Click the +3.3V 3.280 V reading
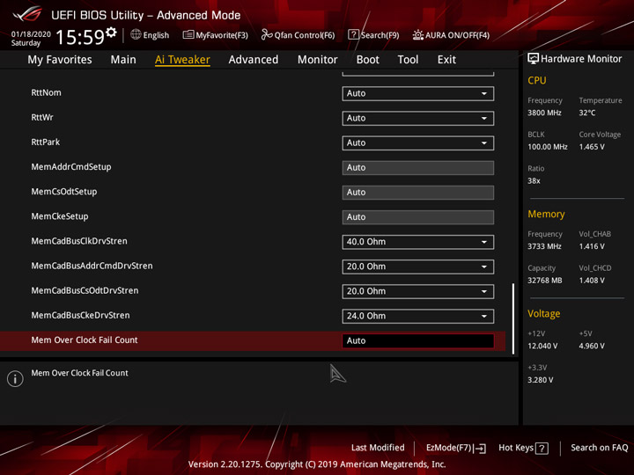Viewport: 634px width, 475px height. coord(540,380)
